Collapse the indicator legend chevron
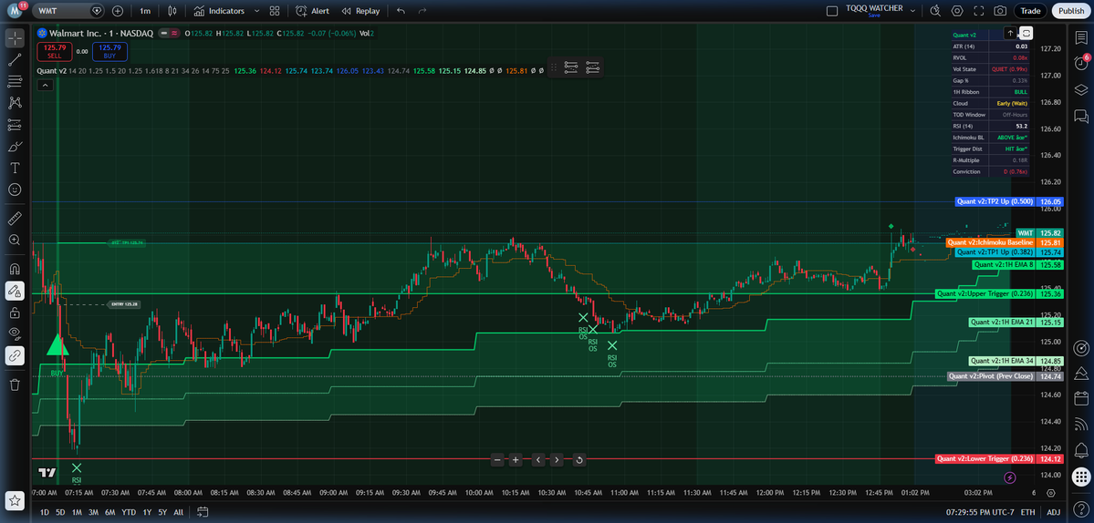The height and width of the screenshot is (523, 1094). [x=44, y=85]
